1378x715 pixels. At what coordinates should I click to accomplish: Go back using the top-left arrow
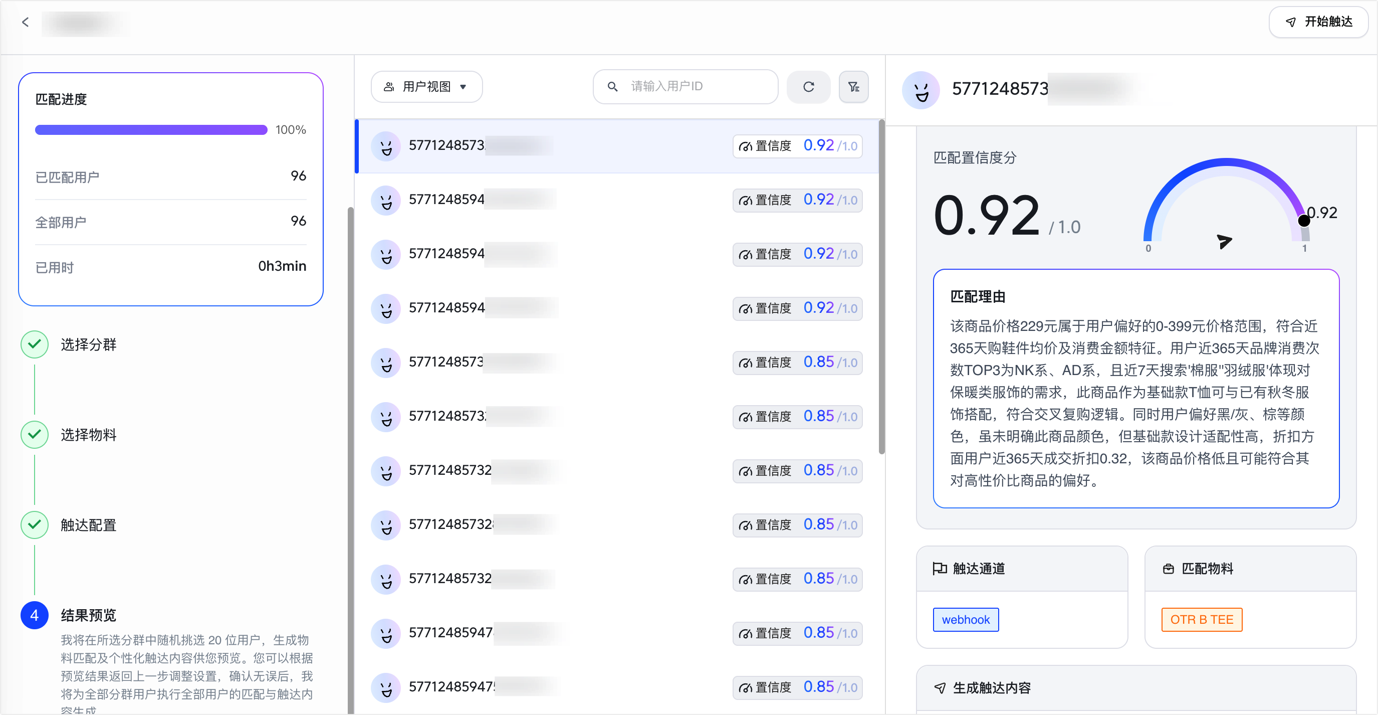[x=25, y=22]
